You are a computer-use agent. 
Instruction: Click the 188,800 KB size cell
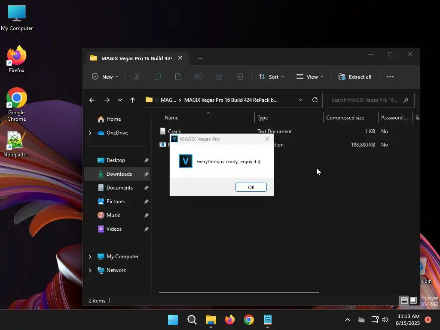point(363,145)
